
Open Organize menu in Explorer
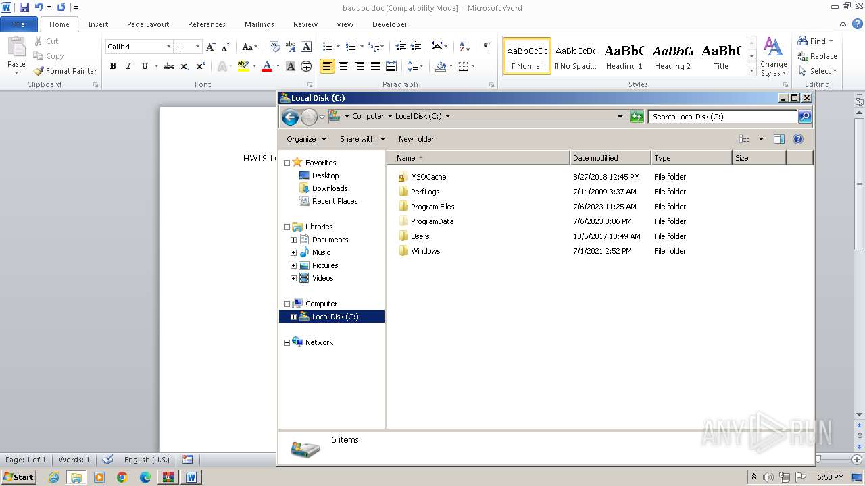click(x=306, y=139)
